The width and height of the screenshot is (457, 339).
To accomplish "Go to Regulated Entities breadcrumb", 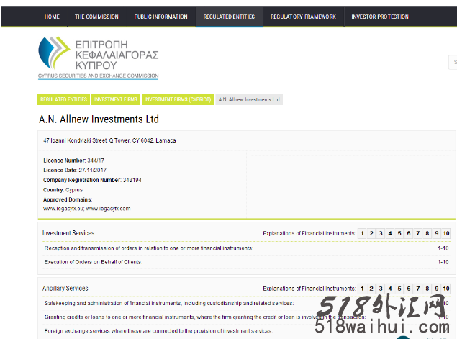I will [x=64, y=100].
